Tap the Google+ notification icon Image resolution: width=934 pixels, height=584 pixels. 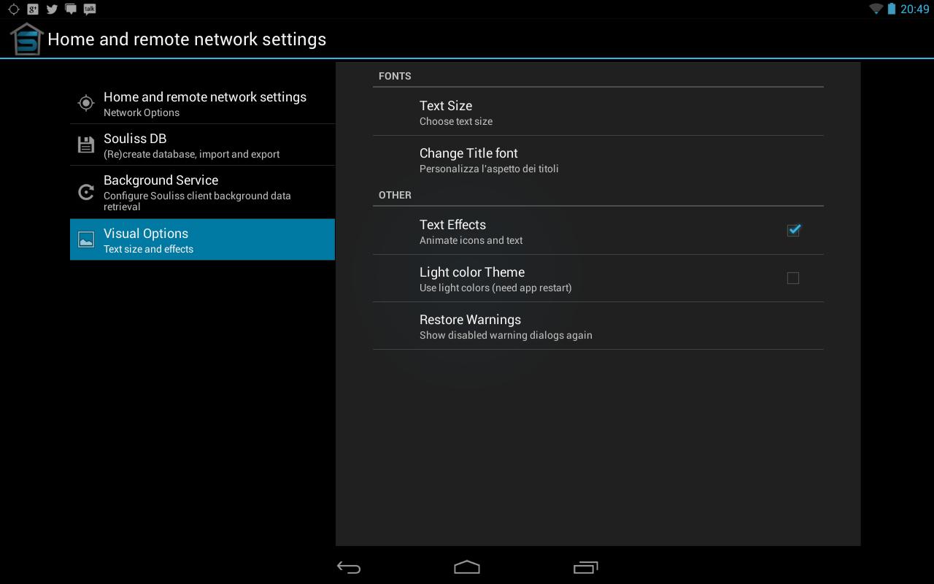click(x=33, y=9)
